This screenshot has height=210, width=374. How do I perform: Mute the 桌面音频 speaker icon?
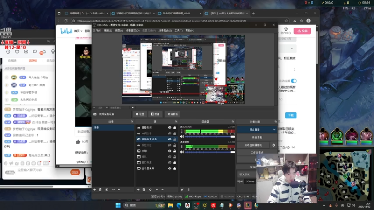[182, 152]
